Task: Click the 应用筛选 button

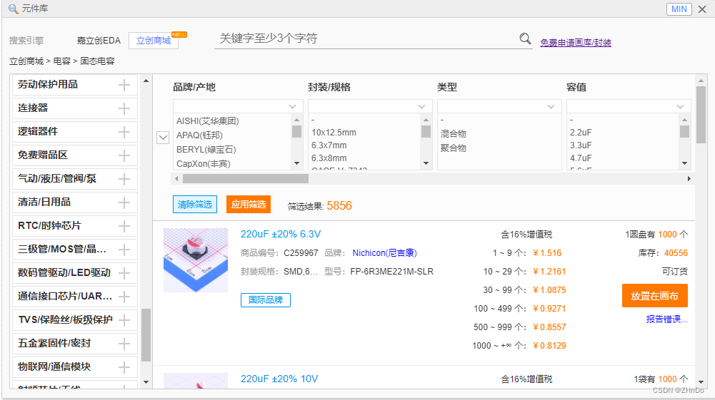Action: pos(249,205)
